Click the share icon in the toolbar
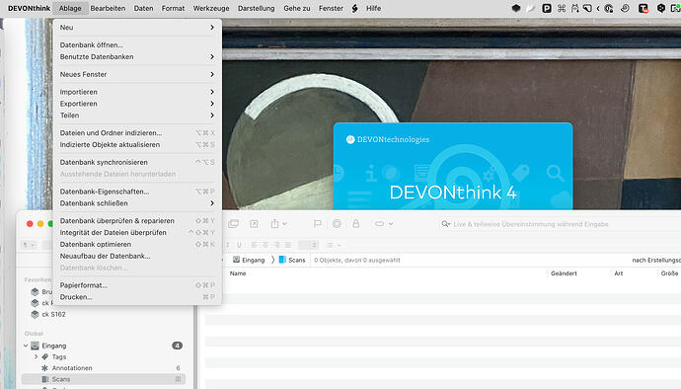This screenshot has height=389, width=681. (x=275, y=224)
